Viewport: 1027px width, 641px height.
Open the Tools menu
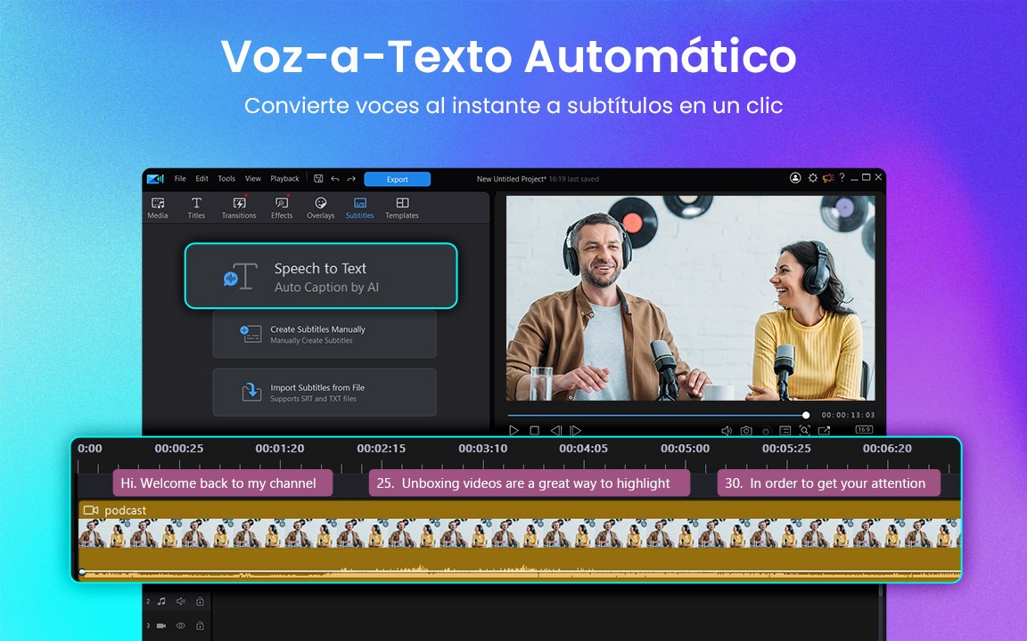coord(226,179)
